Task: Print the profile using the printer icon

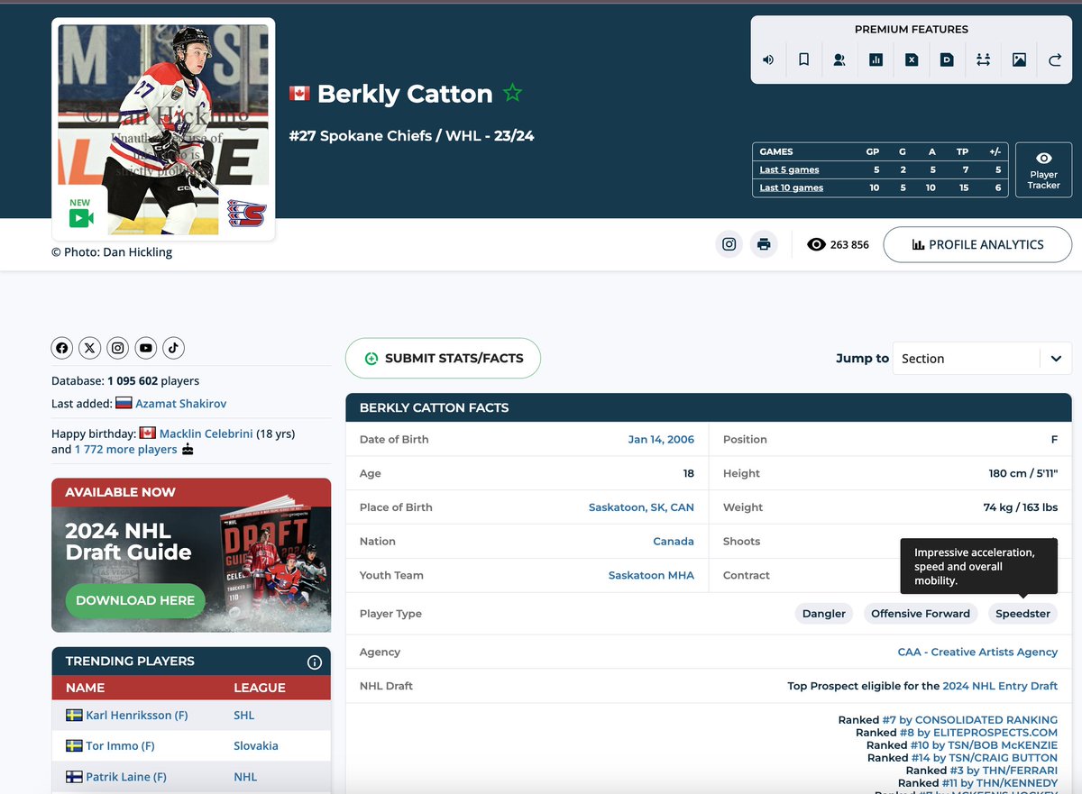Action: [x=764, y=244]
